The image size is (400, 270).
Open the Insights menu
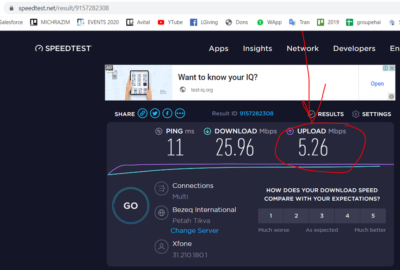258,48
